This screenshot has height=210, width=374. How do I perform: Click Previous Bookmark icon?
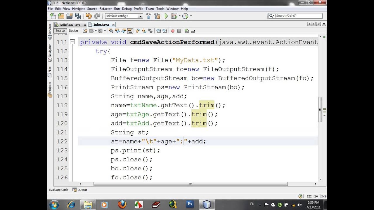pos(138,31)
